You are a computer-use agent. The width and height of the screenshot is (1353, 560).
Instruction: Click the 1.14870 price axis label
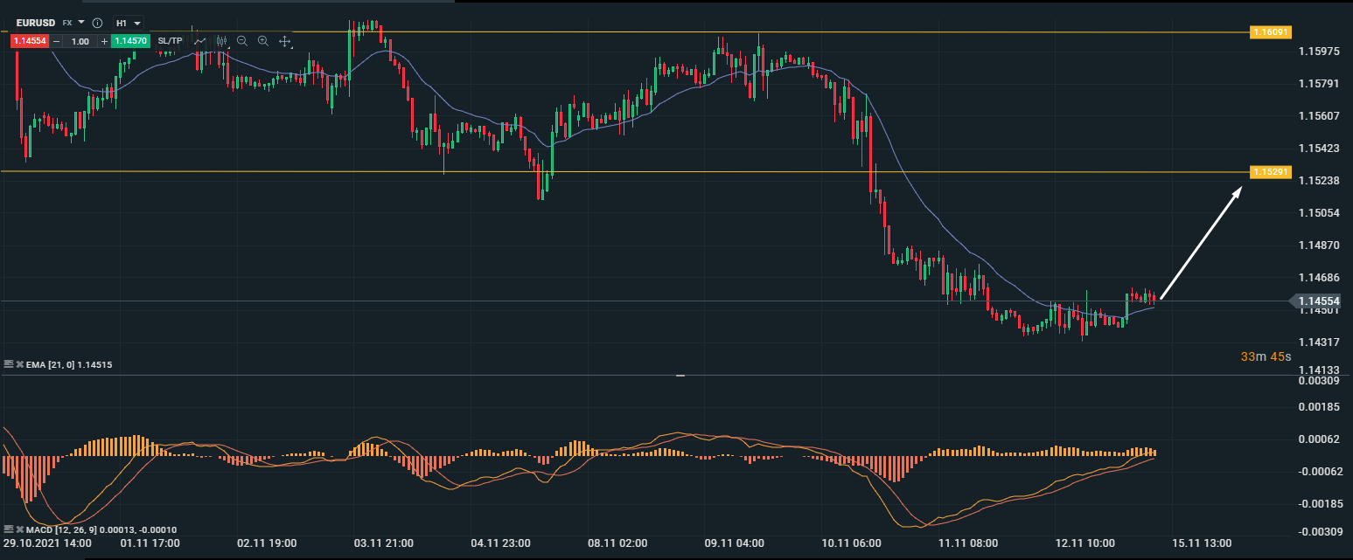click(x=1320, y=245)
